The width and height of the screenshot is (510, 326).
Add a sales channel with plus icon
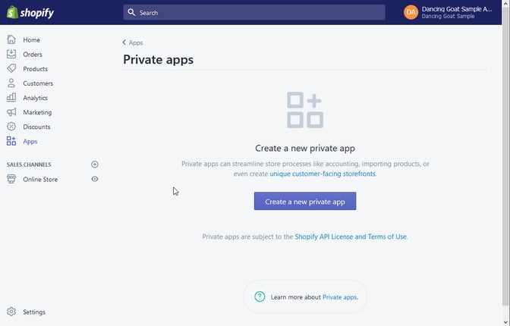click(95, 165)
